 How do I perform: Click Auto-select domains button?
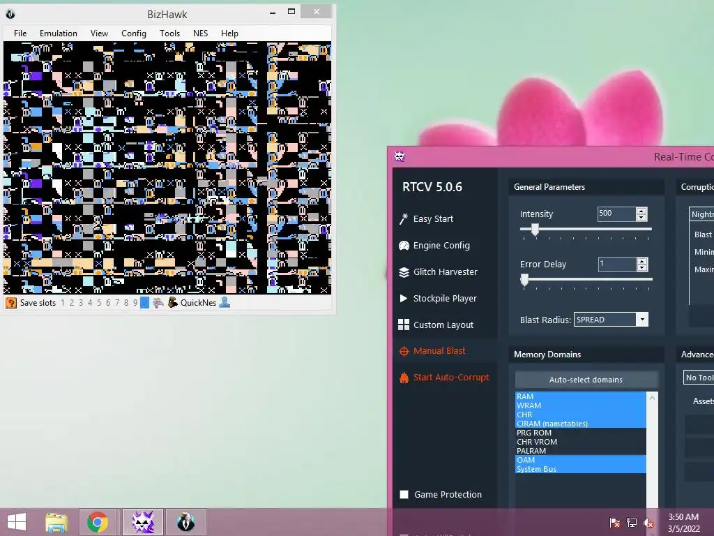coord(586,380)
